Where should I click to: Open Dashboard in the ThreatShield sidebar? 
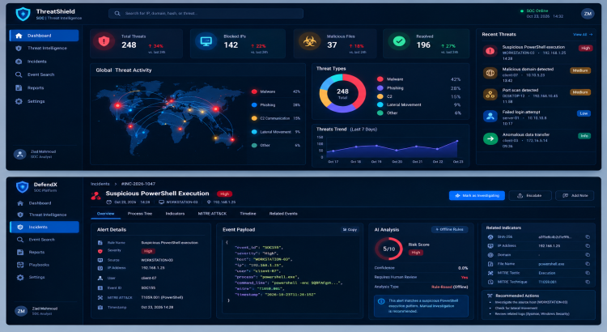pos(45,36)
